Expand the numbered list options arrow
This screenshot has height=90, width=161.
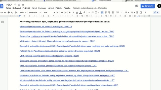[x=134, y=12]
